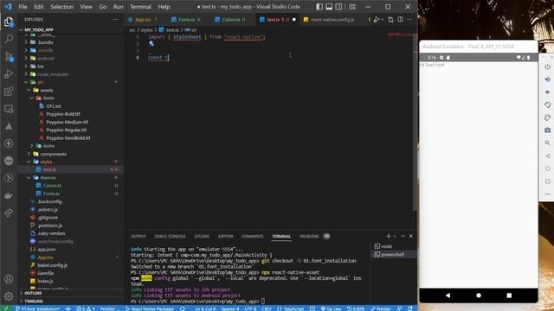Open the Docker whale view in activity bar
The width and height of the screenshot is (554, 311).
pyautogui.click(x=9, y=195)
